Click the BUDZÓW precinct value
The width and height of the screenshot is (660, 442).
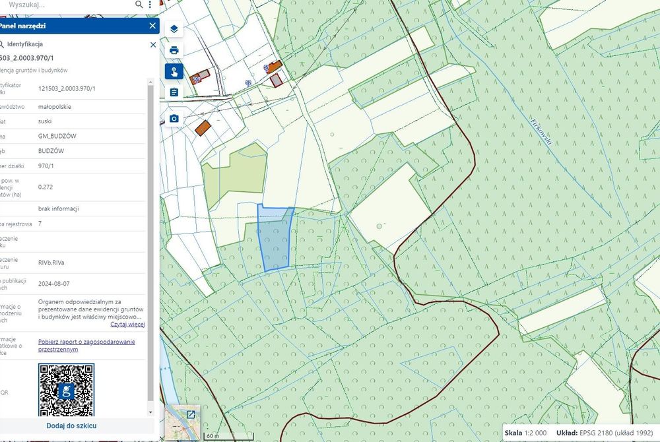pyautogui.click(x=51, y=151)
